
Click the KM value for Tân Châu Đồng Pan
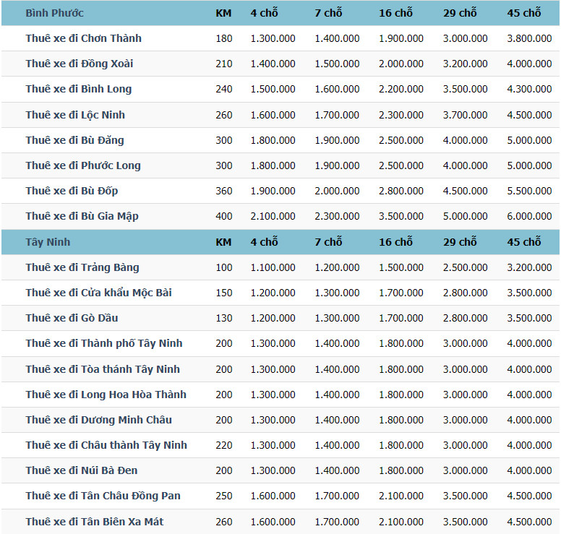(x=224, y=496)
